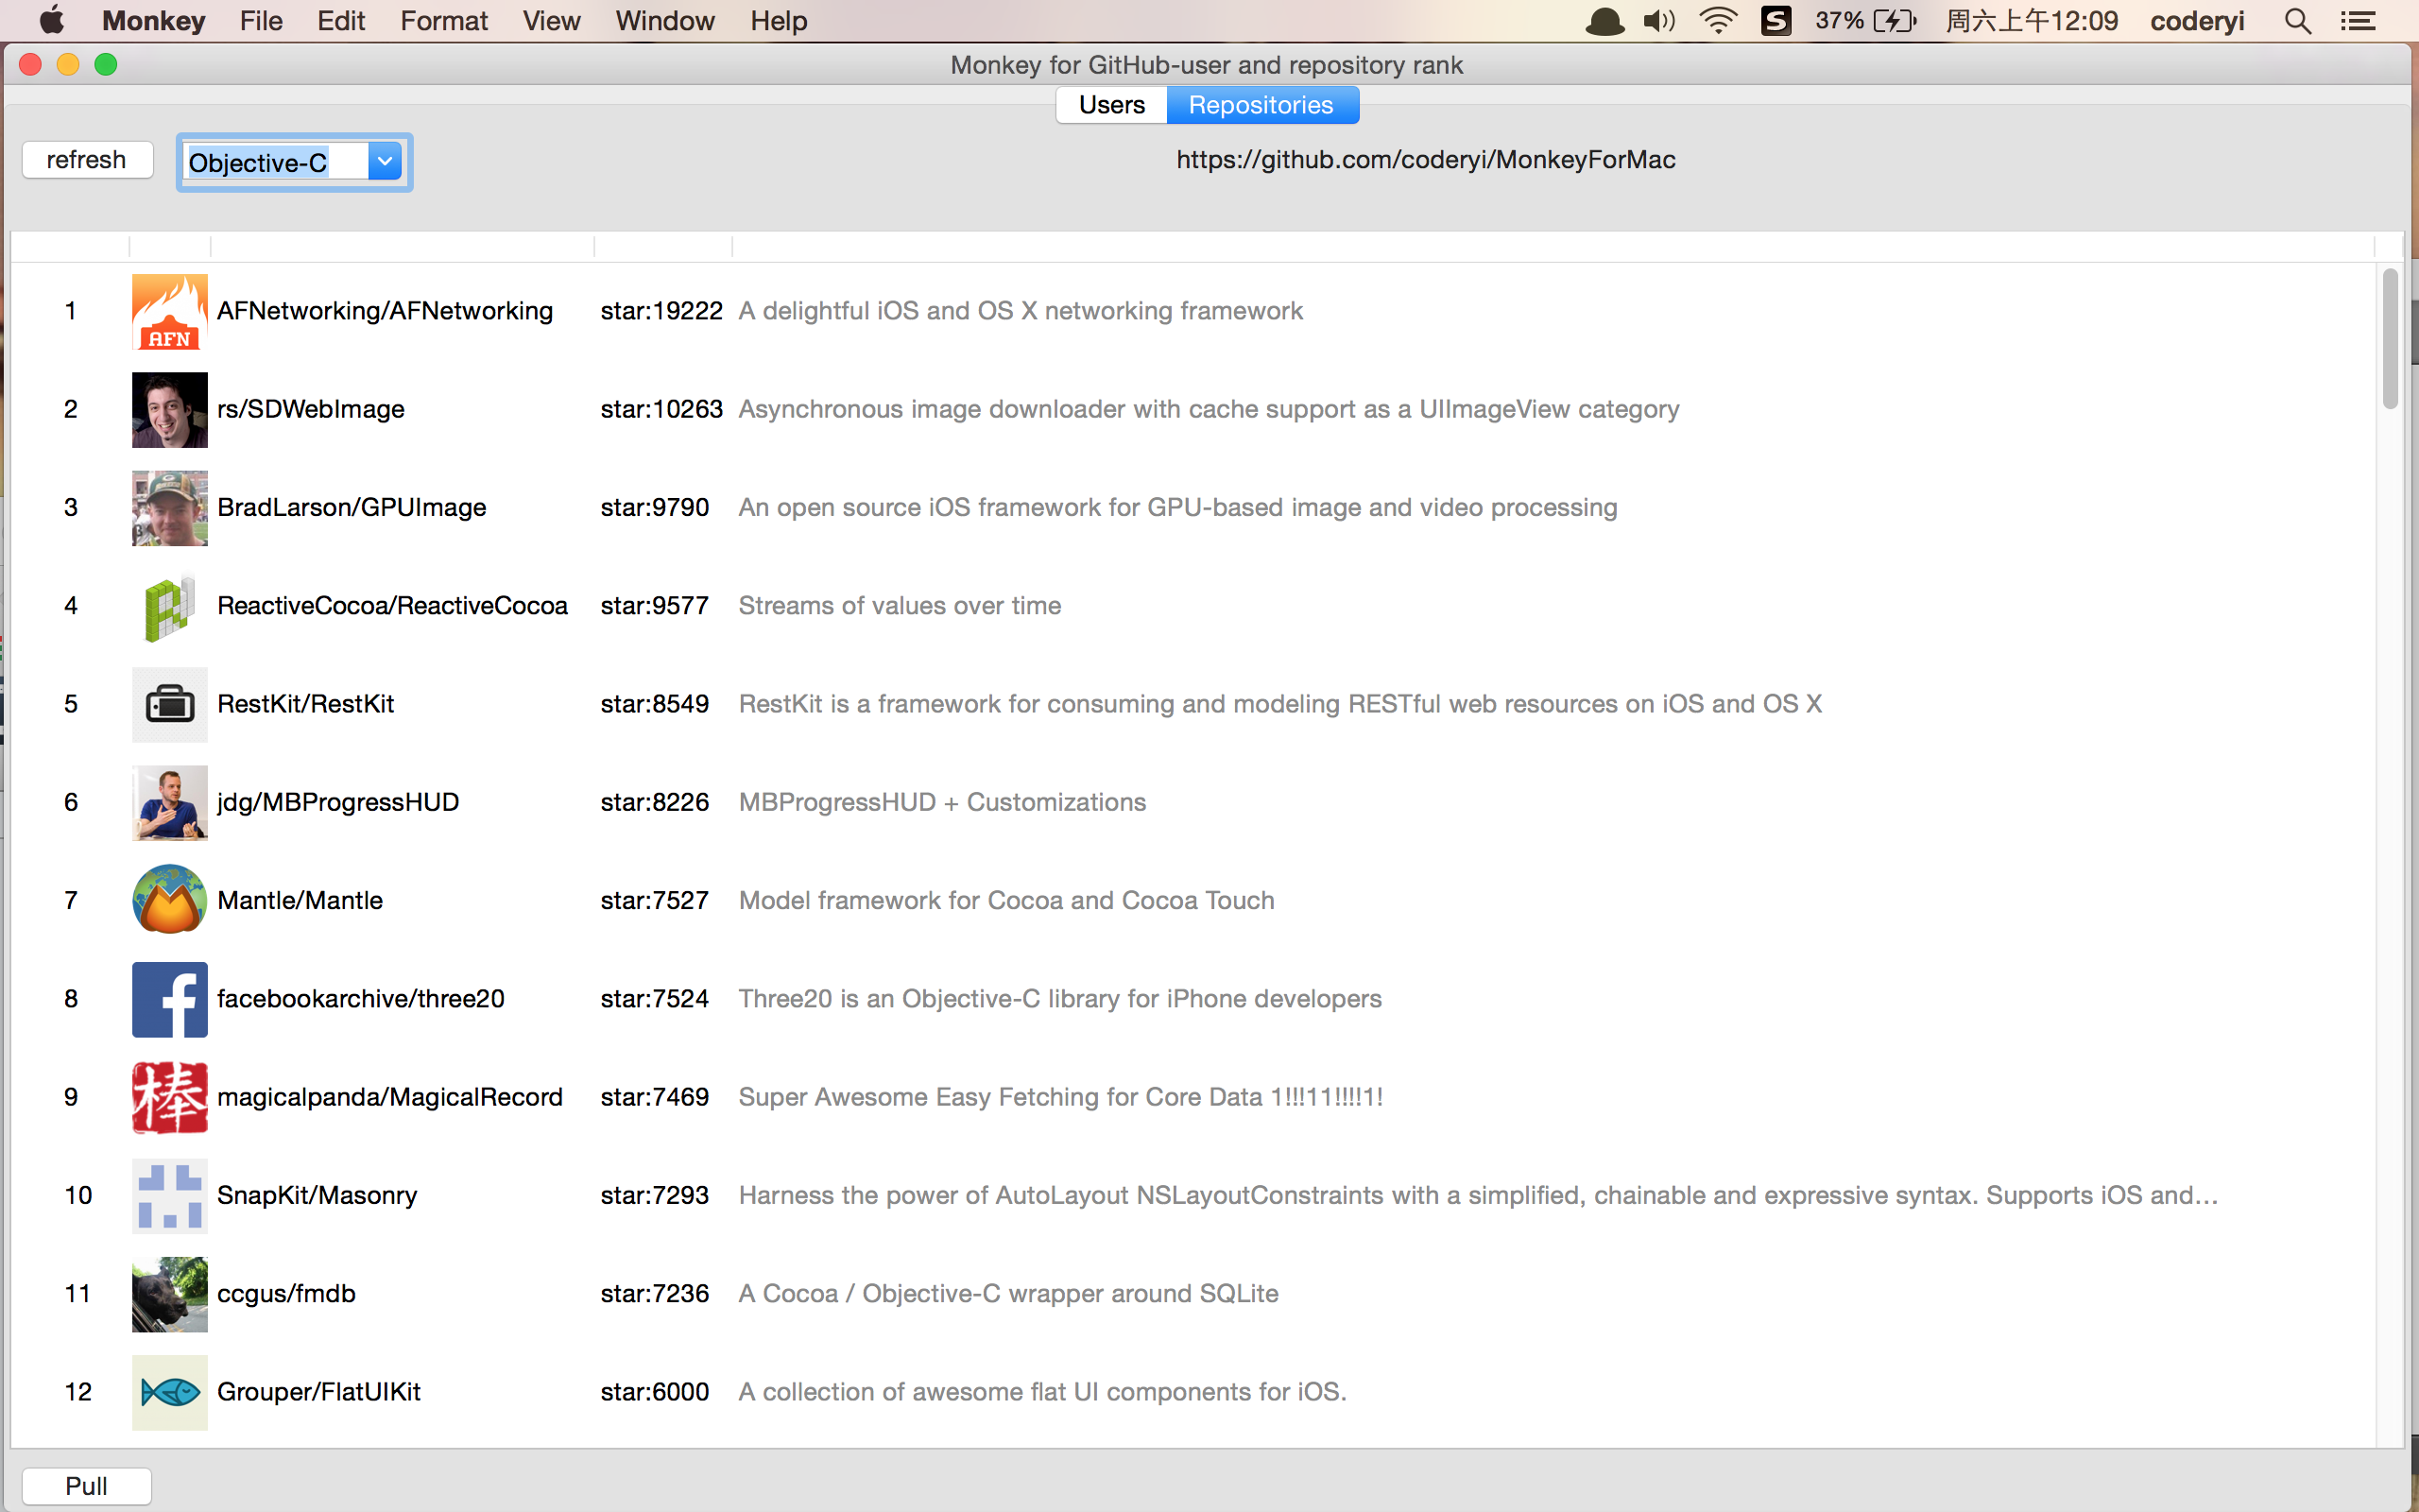Image resolution: width=2419 pixels, height=1512 pixels.
Task: Open Spotlight search in menu bar
Action: coord(2297,21)
